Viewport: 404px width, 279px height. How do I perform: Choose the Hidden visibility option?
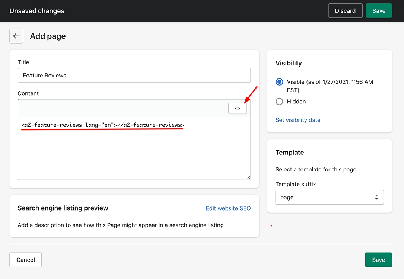point(279,102)
